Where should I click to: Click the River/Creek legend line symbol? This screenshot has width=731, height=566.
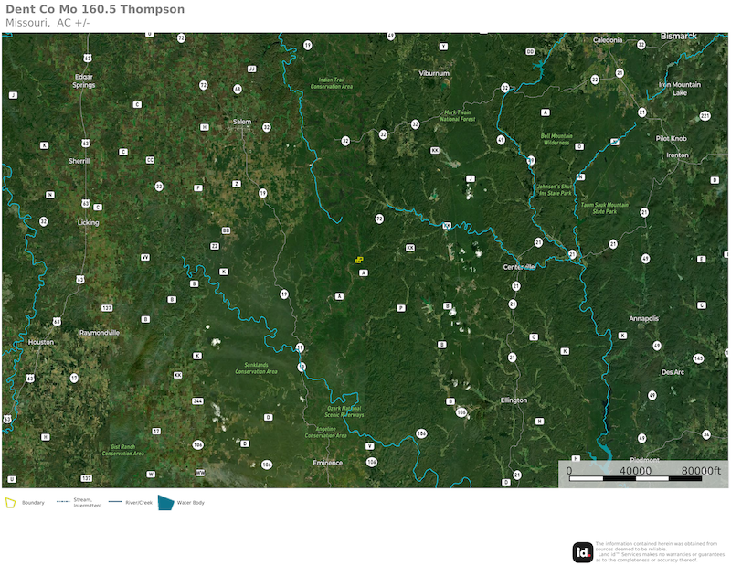click(115, 502)
